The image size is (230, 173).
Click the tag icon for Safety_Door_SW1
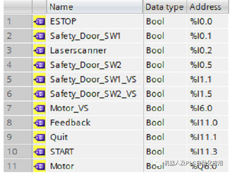point(39,36)
